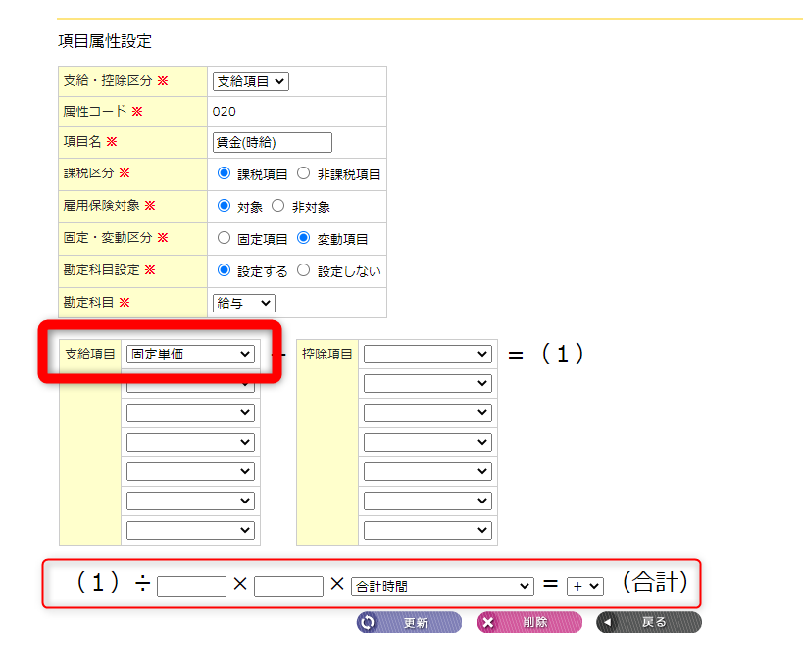
Task: Open the 支給・控除区分 dropdown
Action: (x=251, y=82)
